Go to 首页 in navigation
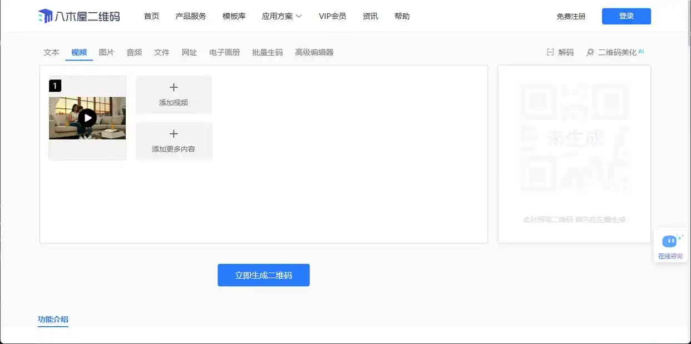 click(151, 16)
